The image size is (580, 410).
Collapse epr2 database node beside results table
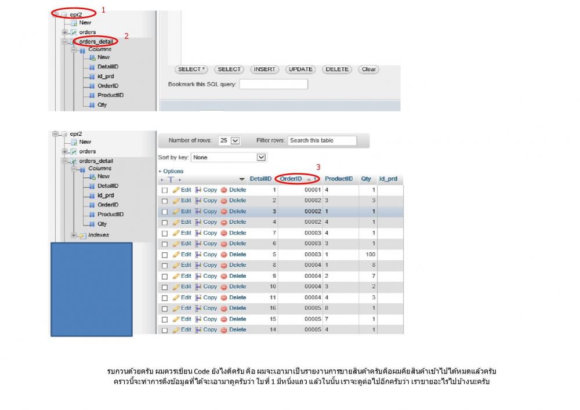coord(55,134)
